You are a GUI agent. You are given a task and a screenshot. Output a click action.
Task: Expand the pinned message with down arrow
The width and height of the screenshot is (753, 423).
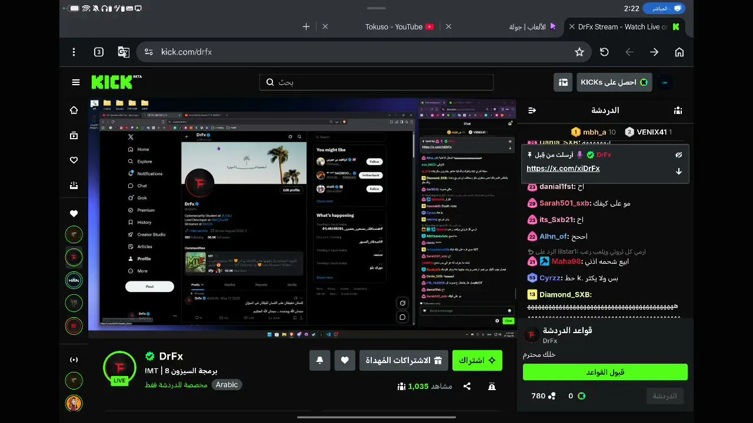point(678,172)
